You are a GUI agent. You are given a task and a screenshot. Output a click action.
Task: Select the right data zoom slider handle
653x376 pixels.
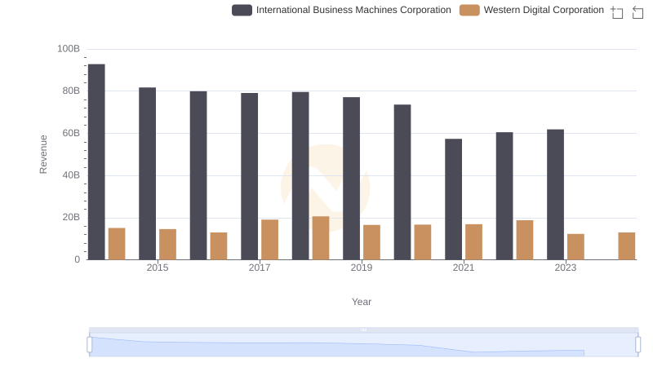(x=638, y=345)
